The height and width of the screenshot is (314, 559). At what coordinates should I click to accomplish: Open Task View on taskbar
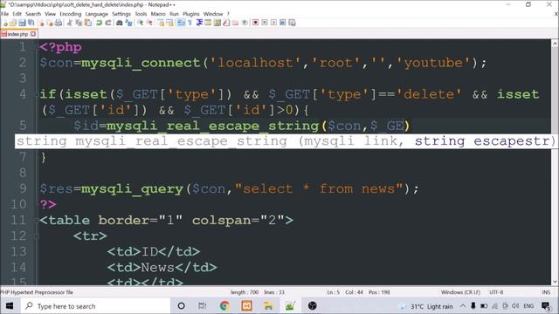pyautogui.click(x=202, y=306)
